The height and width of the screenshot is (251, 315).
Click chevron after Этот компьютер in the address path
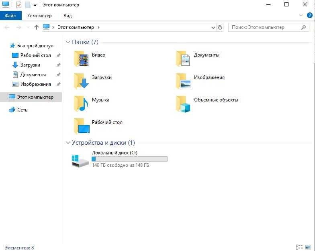(x=98, y=27)
